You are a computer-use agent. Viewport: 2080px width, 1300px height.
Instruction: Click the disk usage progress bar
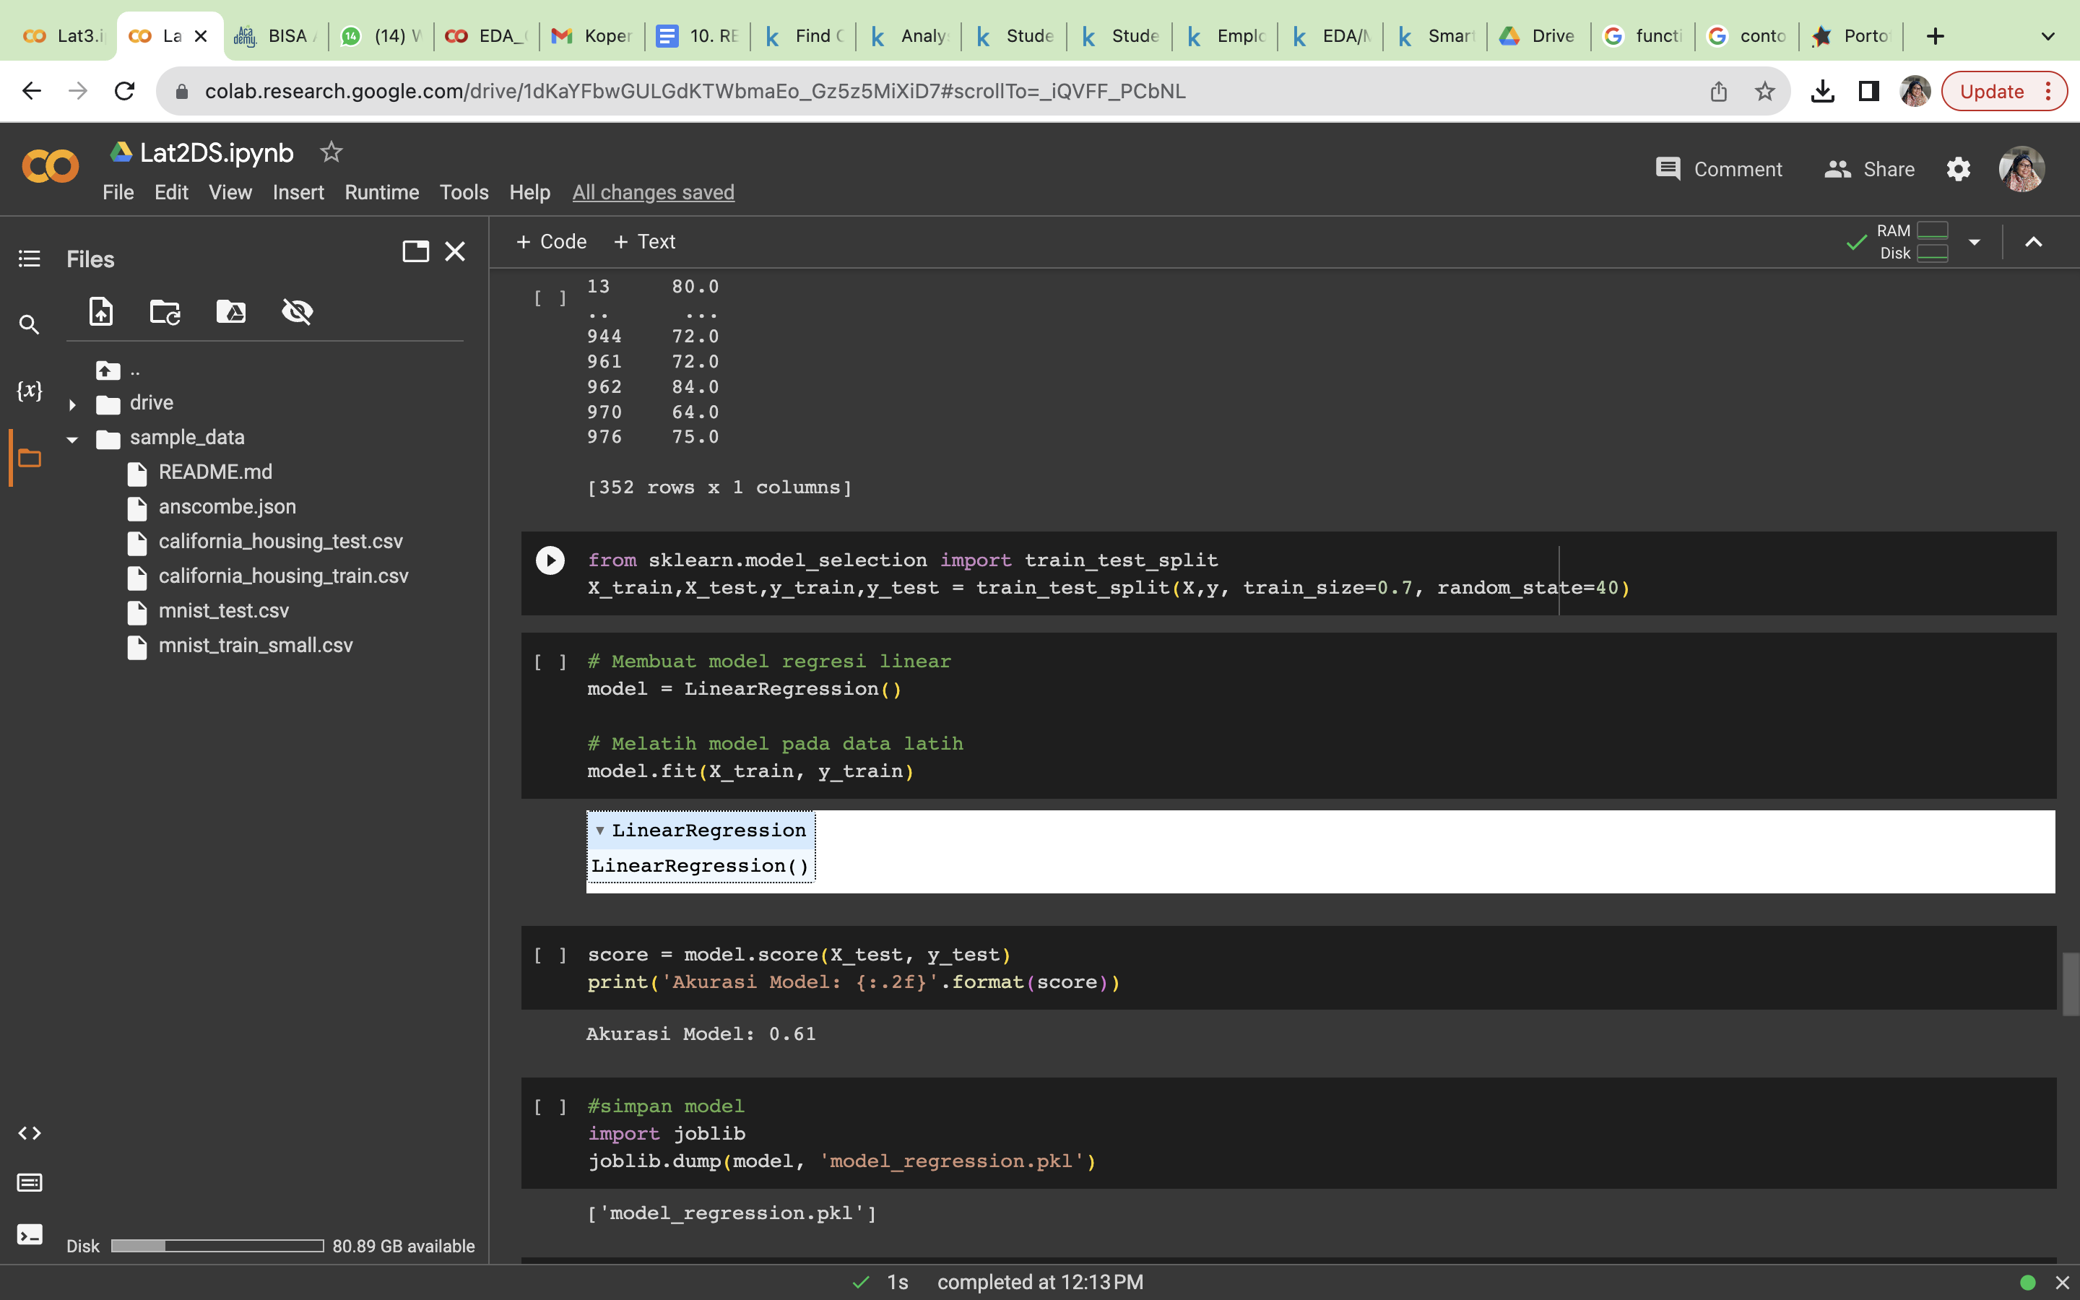217,1246
